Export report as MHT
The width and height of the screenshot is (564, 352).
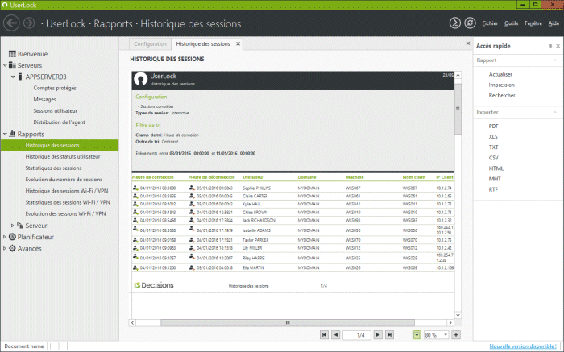click(x=495, y=179)
